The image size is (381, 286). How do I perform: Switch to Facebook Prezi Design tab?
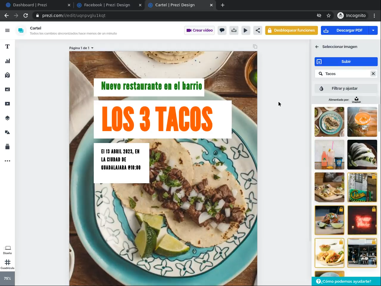pos(107,5)
